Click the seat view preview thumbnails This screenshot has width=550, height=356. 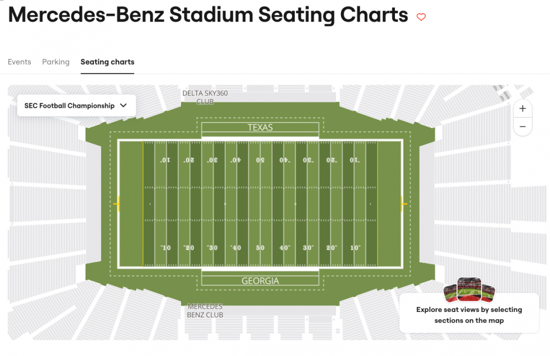tap(470, 289)
